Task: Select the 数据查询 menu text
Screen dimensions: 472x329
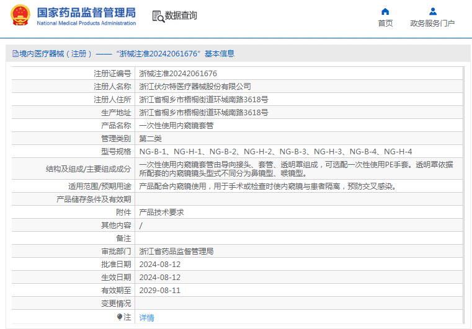Action: pos(181,15)
